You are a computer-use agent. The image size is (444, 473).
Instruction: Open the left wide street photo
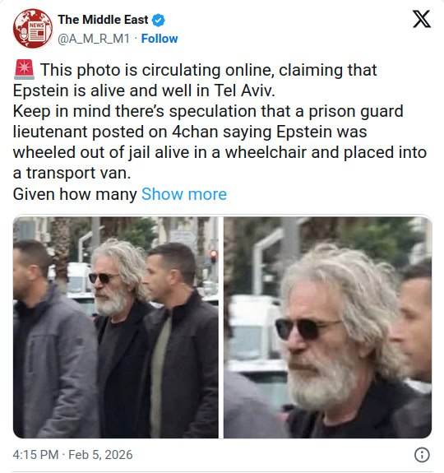click(116, 327)
